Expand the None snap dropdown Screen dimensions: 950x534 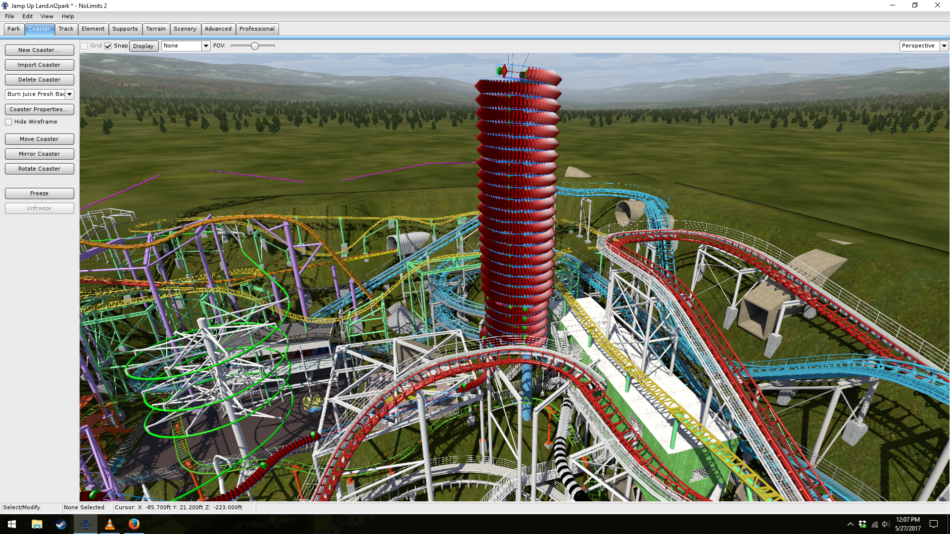click(206, 46)
